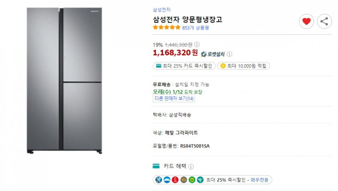Click 다른 판매자 보기(14) button
338x191 pixels.
[174, 99]
